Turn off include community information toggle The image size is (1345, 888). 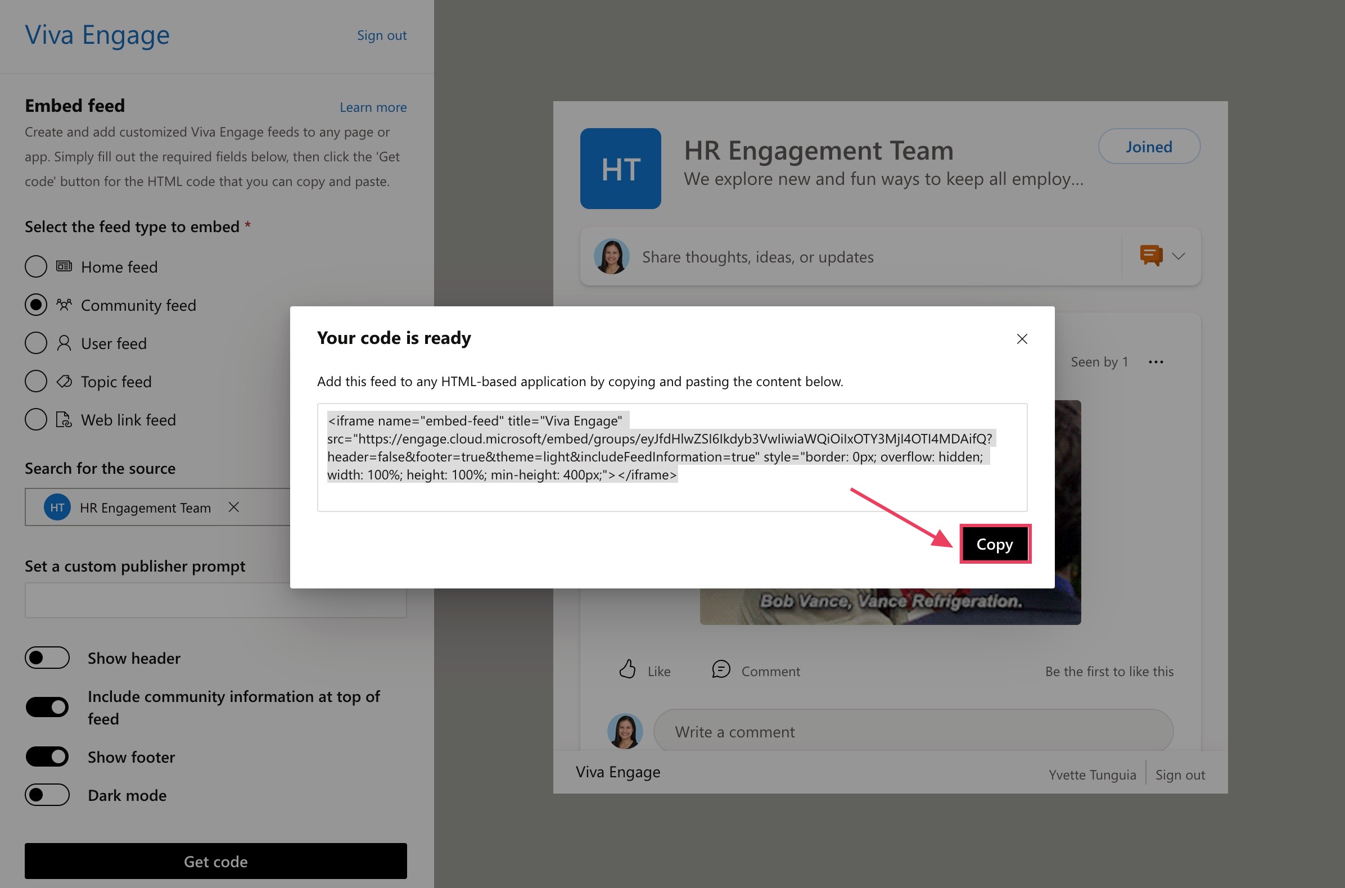point(47,707)
